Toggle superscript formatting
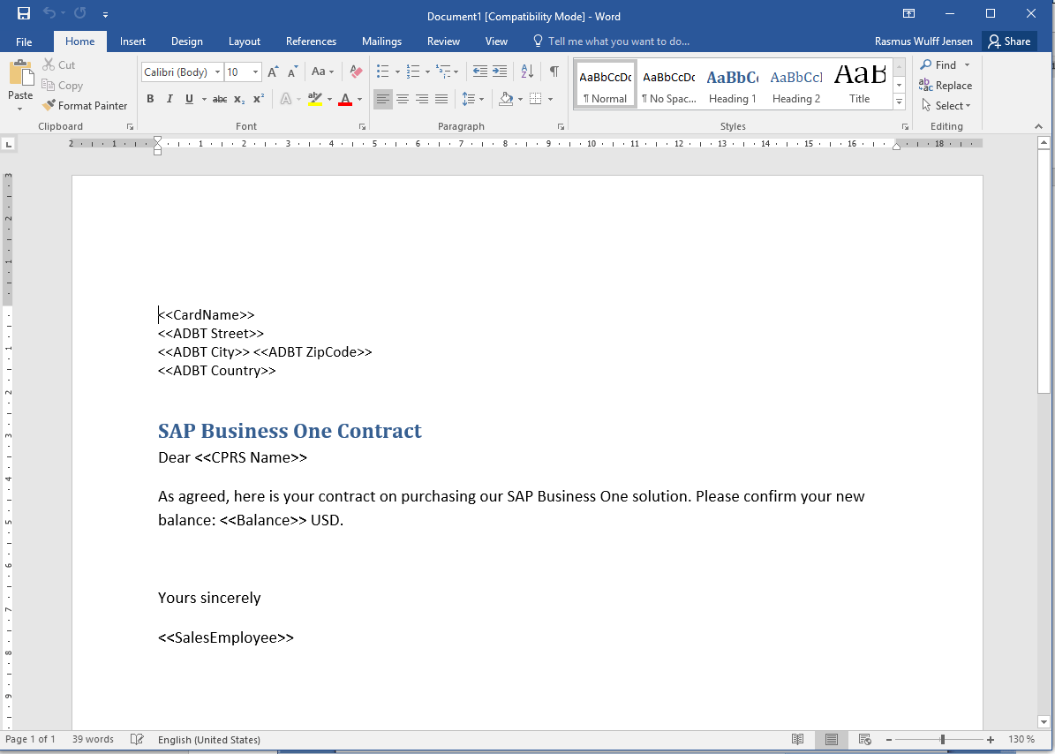 257,99
